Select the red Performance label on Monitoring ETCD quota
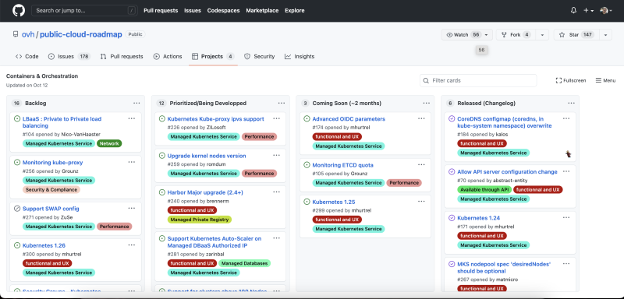624x299 pixels. tap(404, 183)
